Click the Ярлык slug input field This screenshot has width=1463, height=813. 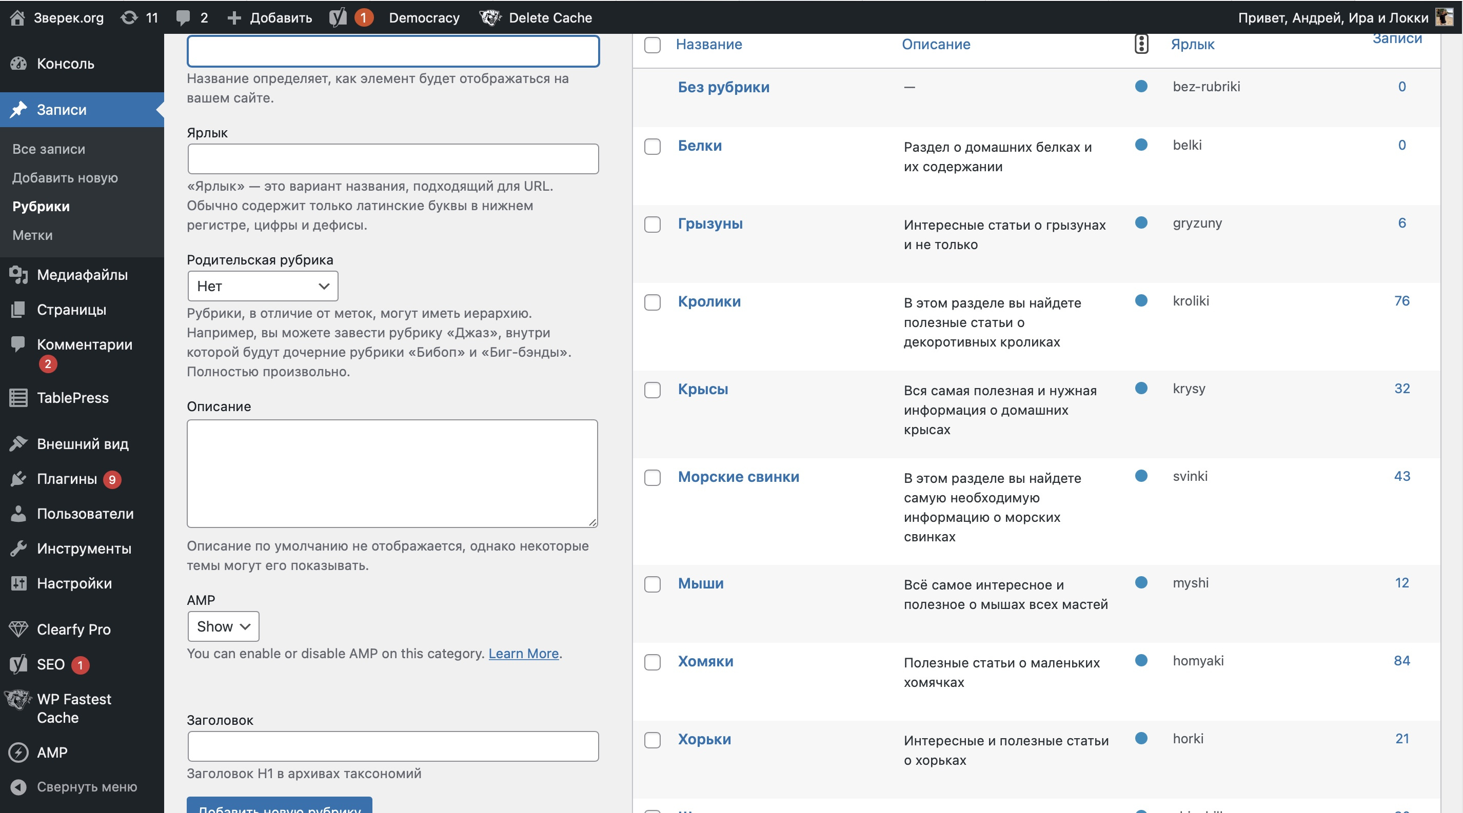393,159
